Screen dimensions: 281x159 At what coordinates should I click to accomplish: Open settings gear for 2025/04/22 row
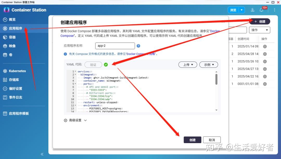[265, 76]
